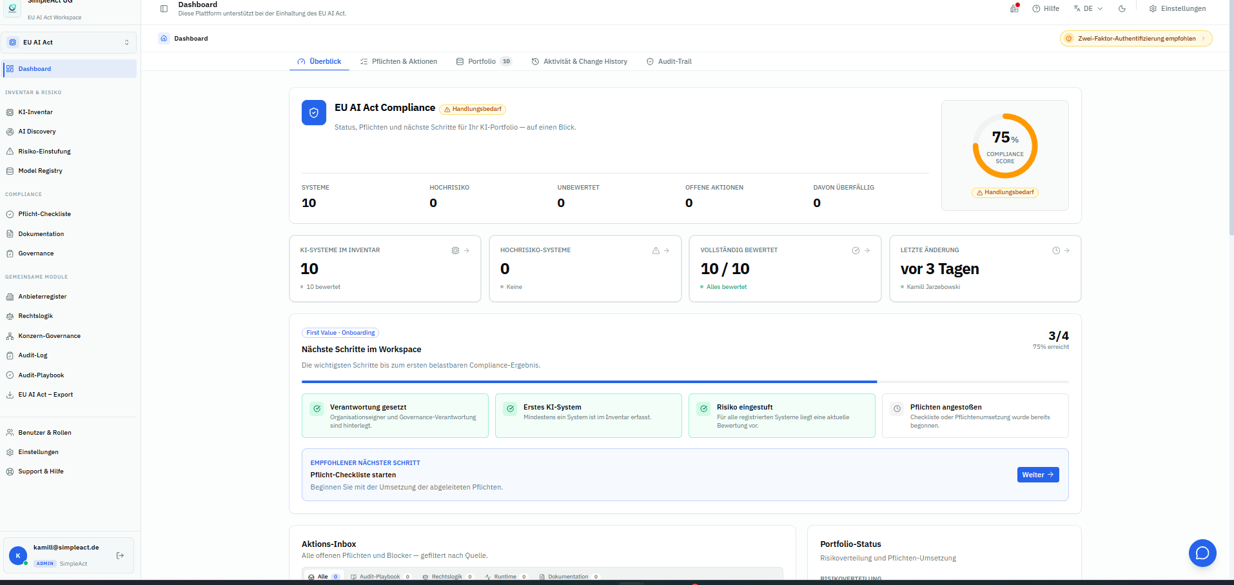Click the Handlungsbedarf badge next to title
Image resolution: width=1234 pixels, height=585 pixels.
pos(473,109)
